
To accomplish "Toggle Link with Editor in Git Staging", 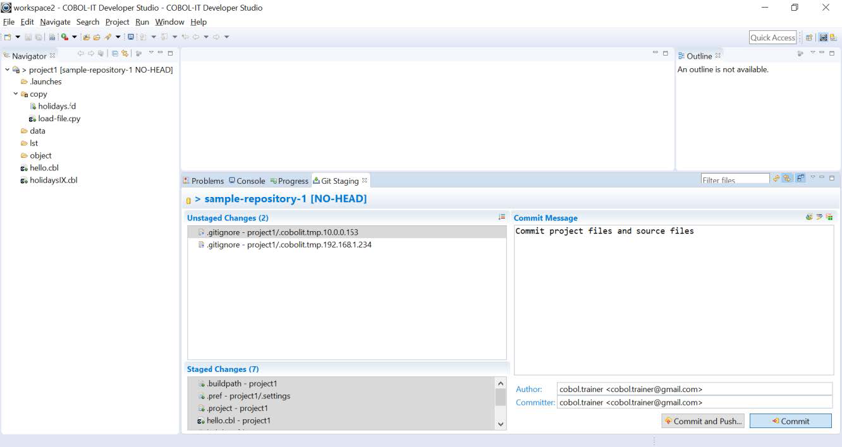I will tap(787, 179).
